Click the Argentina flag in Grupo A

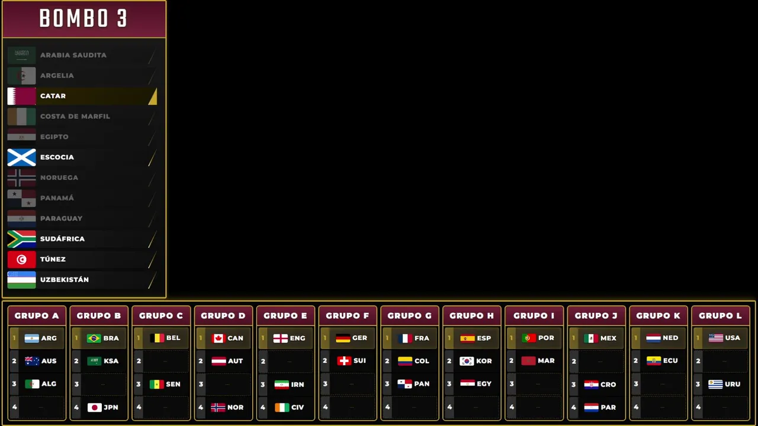[x=31, y=338]
